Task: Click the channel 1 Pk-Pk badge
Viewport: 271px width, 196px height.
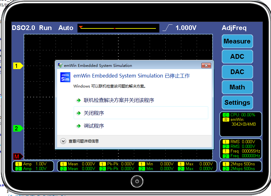Action: pos(103,164)
